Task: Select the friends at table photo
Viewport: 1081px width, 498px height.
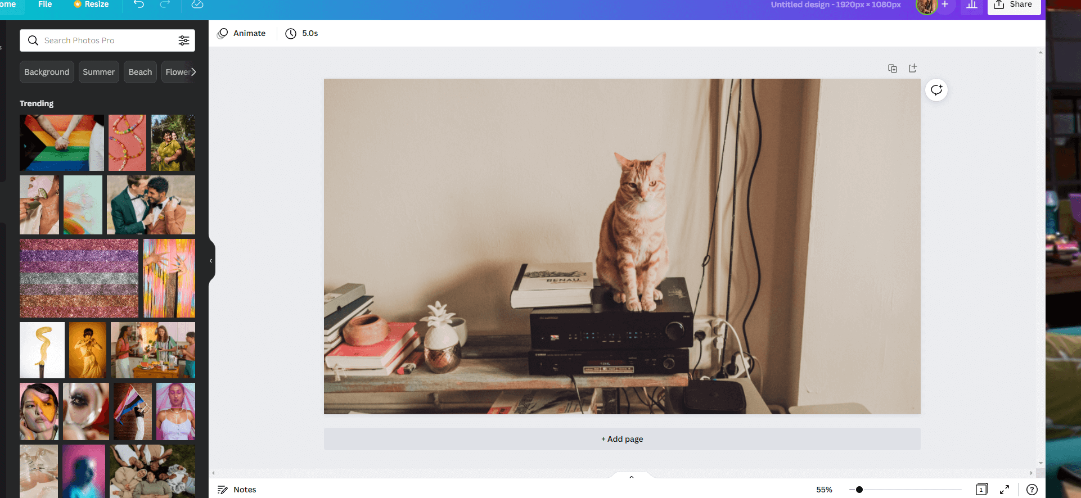Action: [153, 350]
